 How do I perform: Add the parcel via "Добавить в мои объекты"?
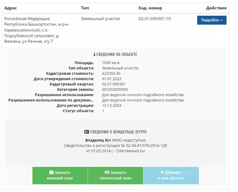171,175
